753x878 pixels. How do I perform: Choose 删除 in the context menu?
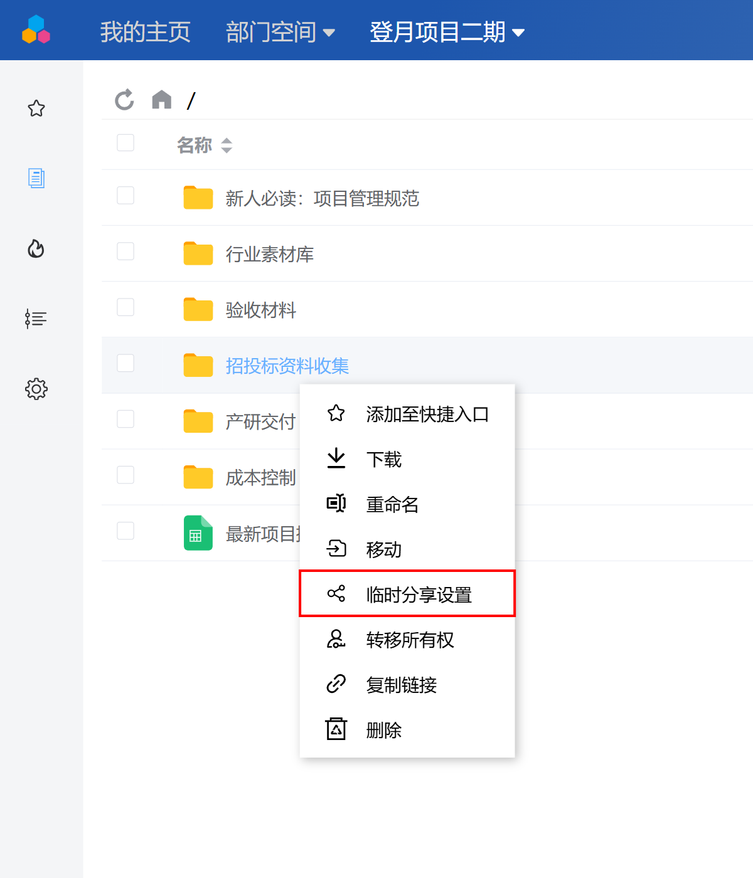[407, 730]
